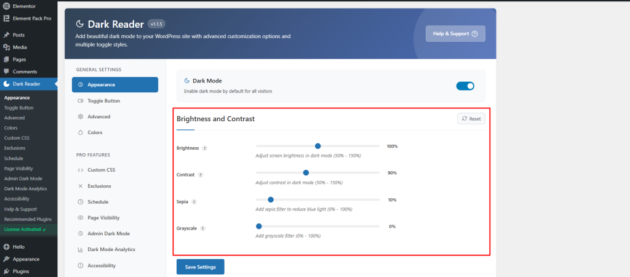This screenshot has width=630, height=277.
Task: Click the Toggle Button tab icon
Action: click(81, 101)
